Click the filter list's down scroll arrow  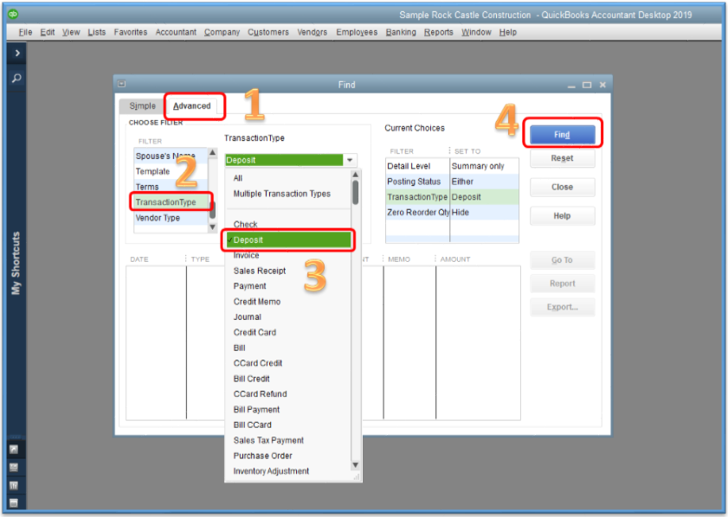click(x=213, y=227)
